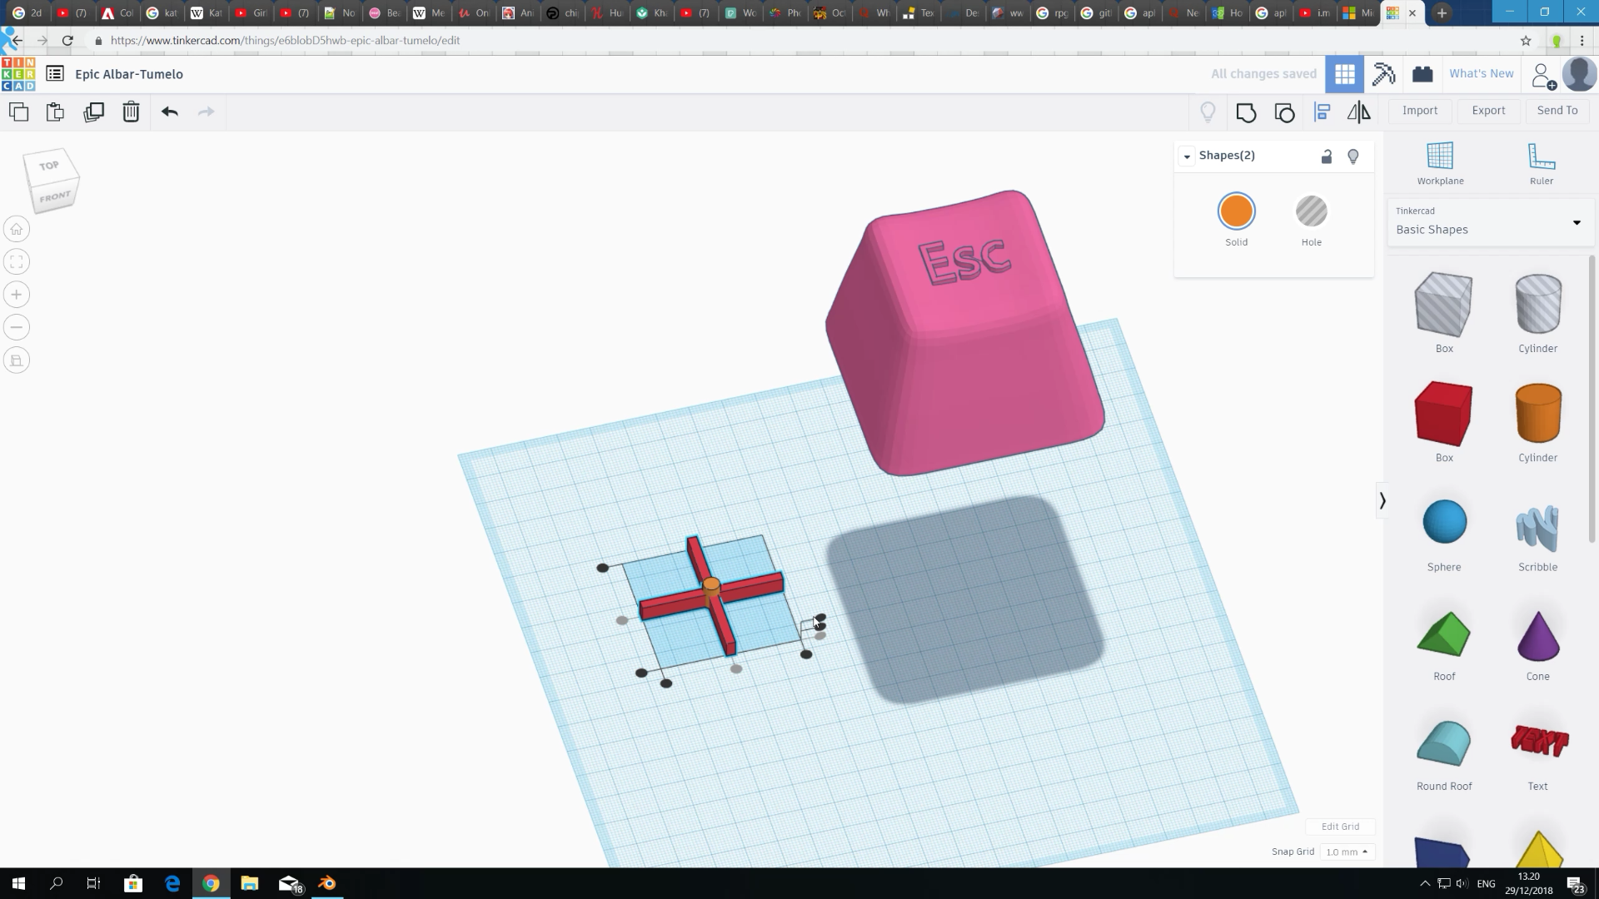Open File Explorer from taskbar
Image resolution: width=1599 pixels, height=899 pixels.
249,883
